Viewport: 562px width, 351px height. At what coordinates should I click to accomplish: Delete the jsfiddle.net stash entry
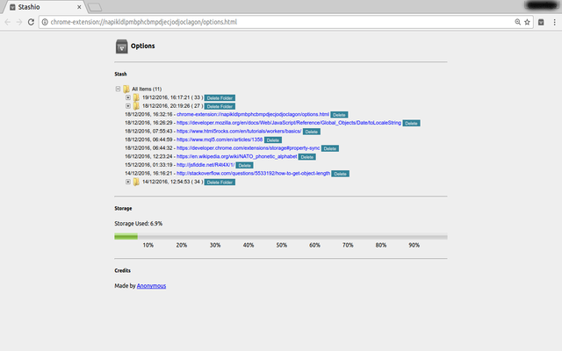click(244, 165)
